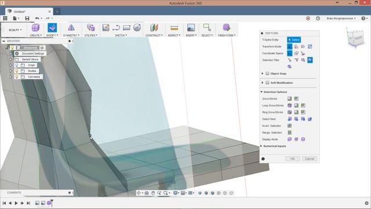Expand the Bodies node
This screenshot has height=209, width=371.
click(x=10, y=71)
